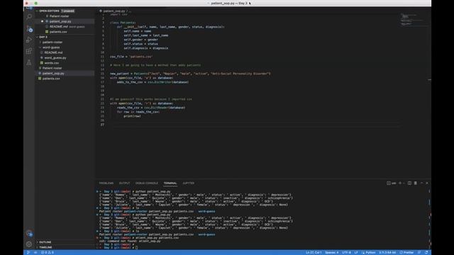Open patients.csv in Open Editors

tap(58, 32)
